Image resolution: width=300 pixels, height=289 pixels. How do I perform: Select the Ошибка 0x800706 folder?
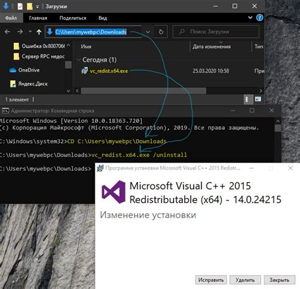(39, 46)
